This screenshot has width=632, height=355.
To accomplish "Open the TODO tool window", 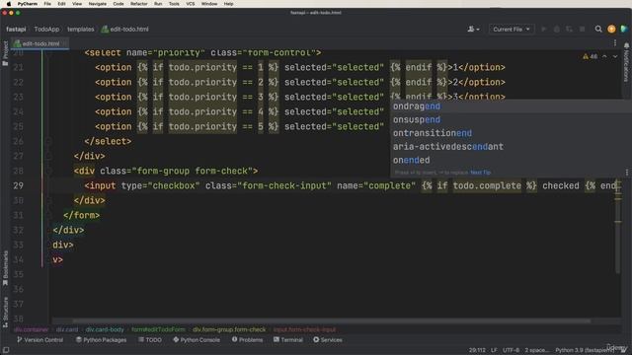I will coord(150,340).
